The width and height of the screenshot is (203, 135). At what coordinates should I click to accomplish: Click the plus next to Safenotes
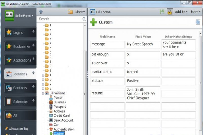pyautogui.click(x=33, y=100)
